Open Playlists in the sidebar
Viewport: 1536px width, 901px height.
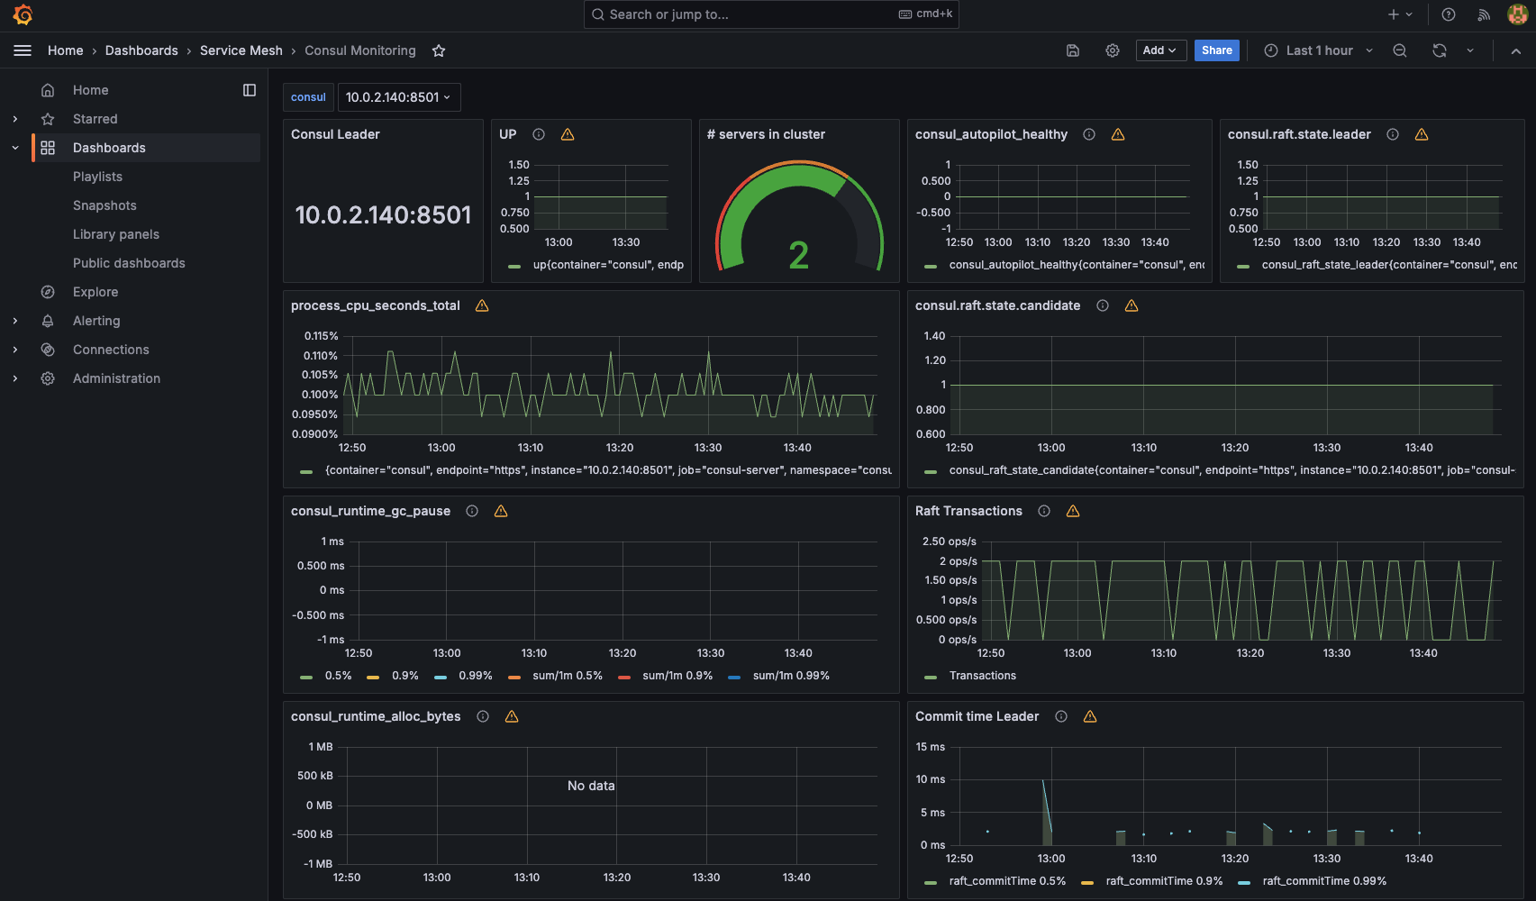97,176
